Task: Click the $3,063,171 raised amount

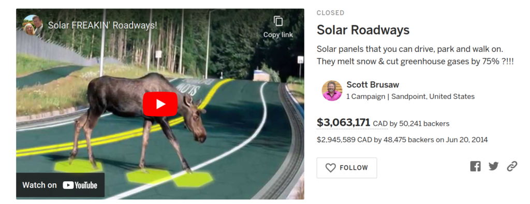Action: (x=344, y=123)
